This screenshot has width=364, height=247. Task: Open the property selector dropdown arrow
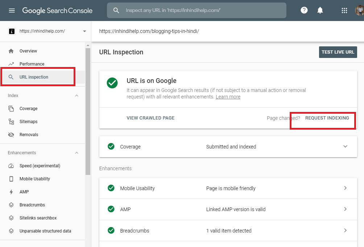84,31
